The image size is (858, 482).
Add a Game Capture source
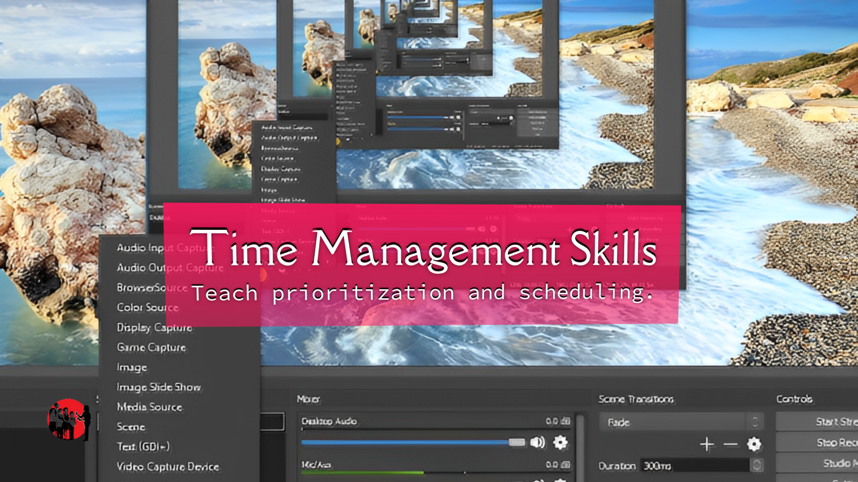click(x=151, y=347)
